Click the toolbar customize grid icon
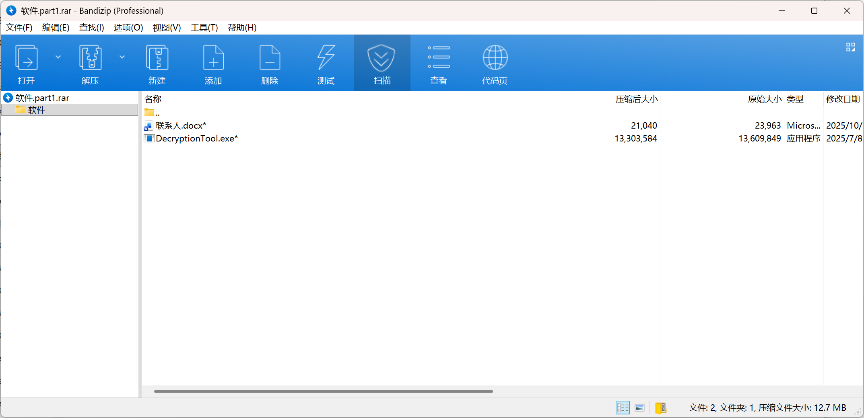Image resolution: width=864 pixels, height=418 pixels. (850, 47)
